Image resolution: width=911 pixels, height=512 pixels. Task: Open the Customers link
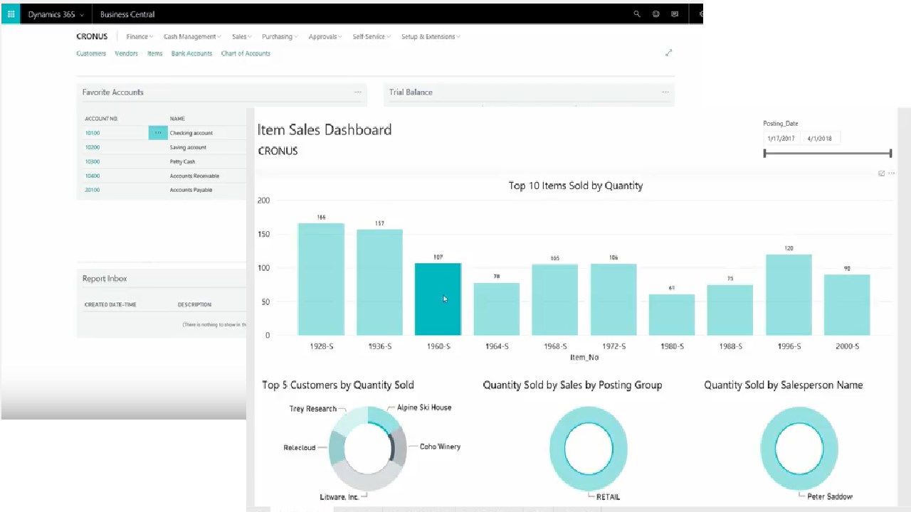click(91, 54)
